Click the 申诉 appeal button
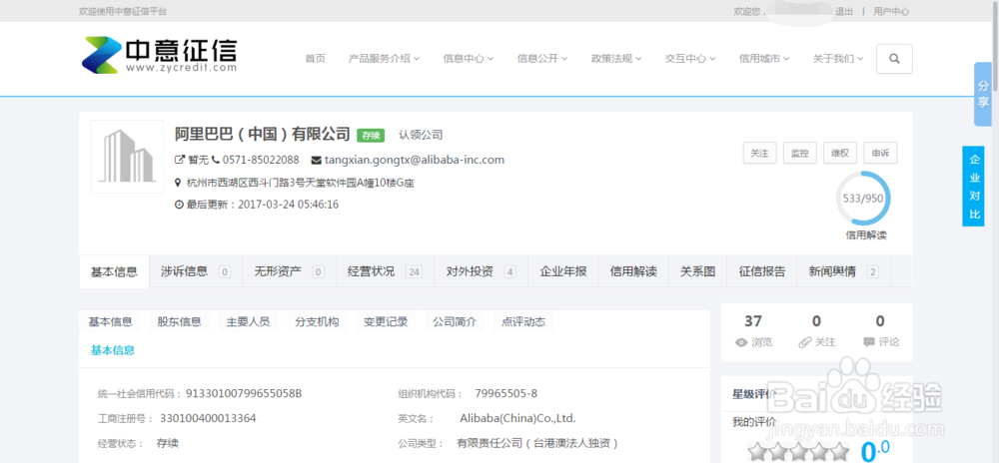The width and height of the screenshot is (999, 463). (880, 154)
